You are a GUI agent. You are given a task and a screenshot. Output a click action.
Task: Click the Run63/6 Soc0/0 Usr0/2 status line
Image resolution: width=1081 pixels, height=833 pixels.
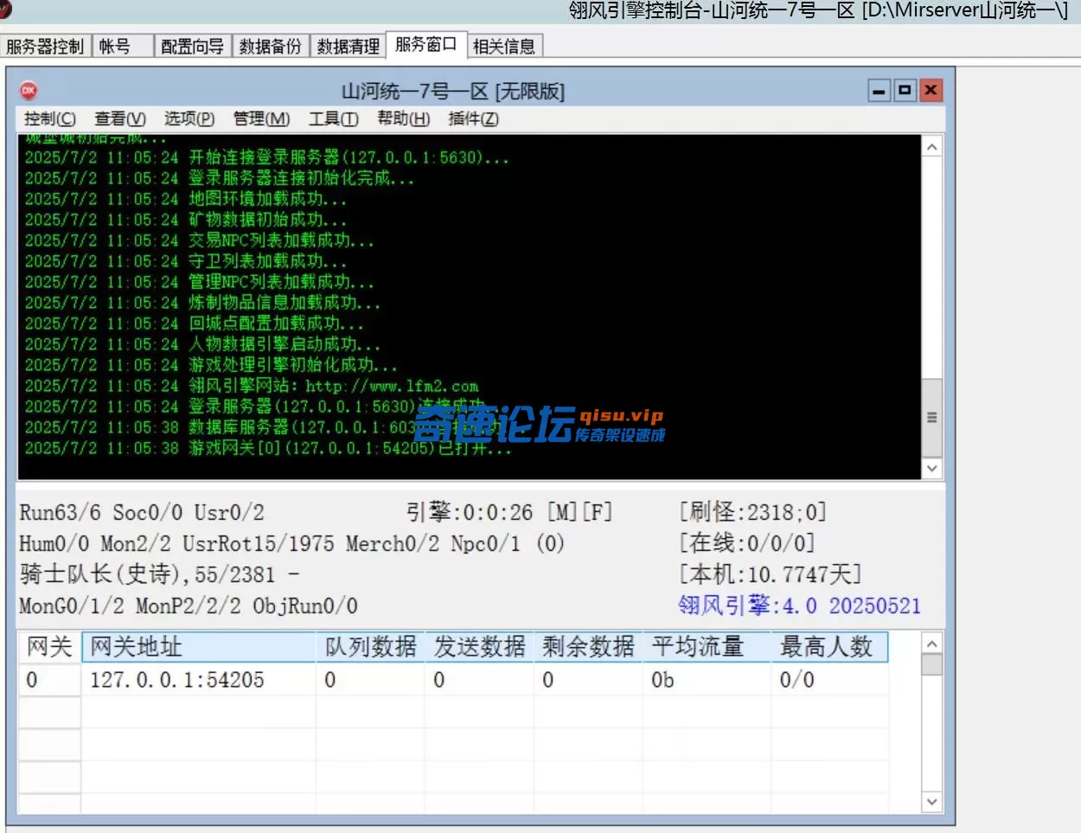tap(142, 512)
